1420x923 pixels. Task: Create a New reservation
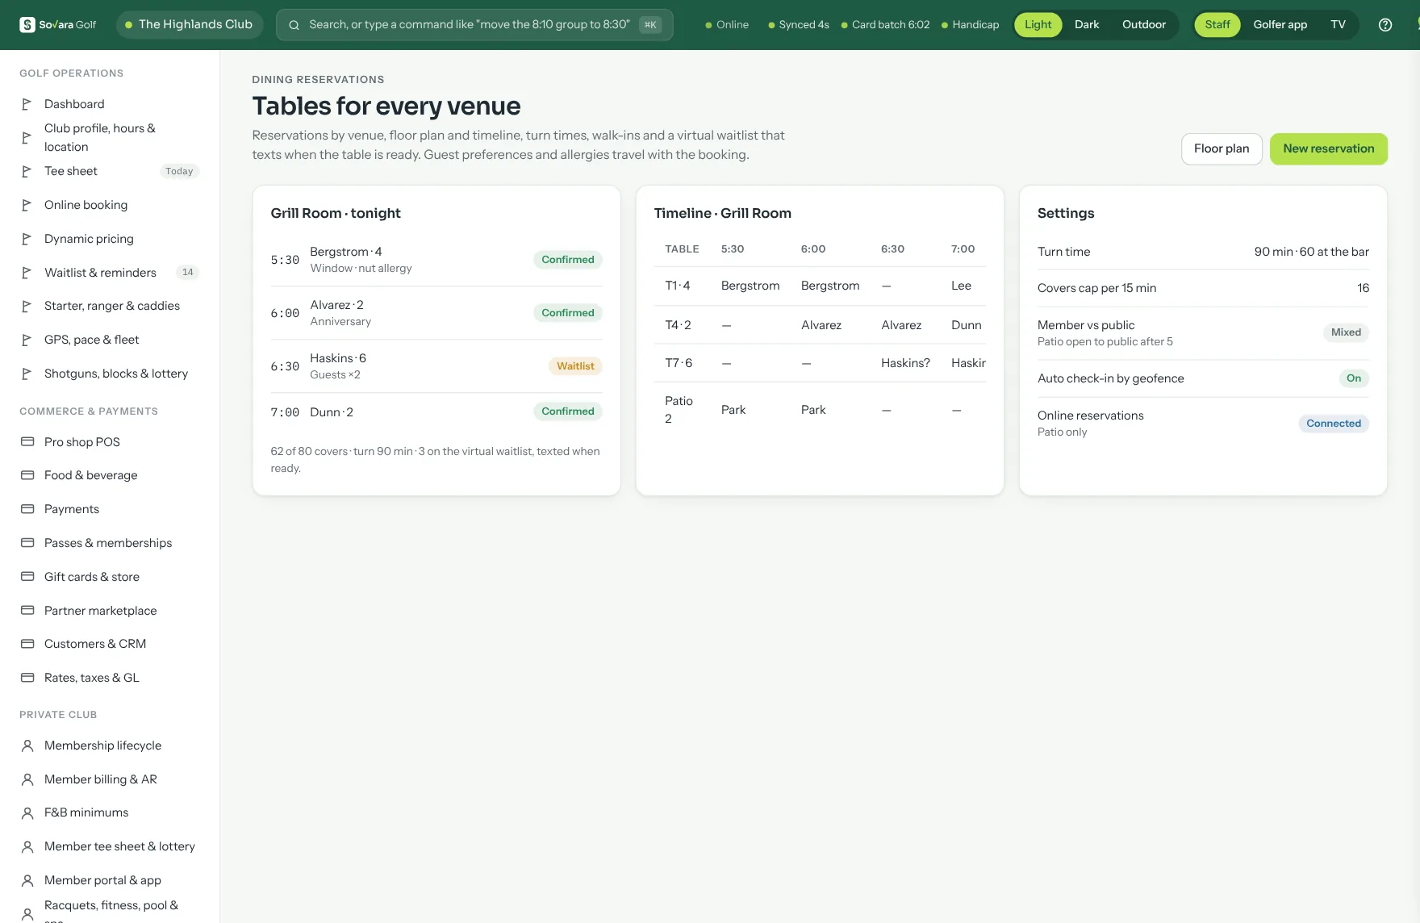tap(1329, 149)
